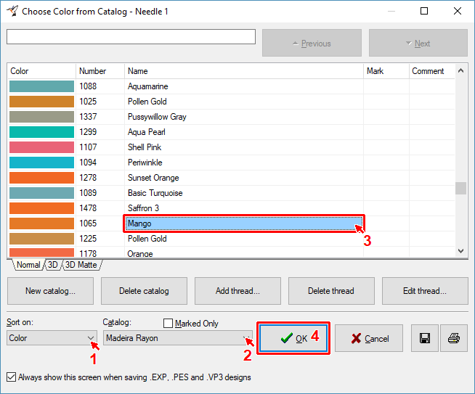Expand the Sort on dropdown

[x=91, y=337]
